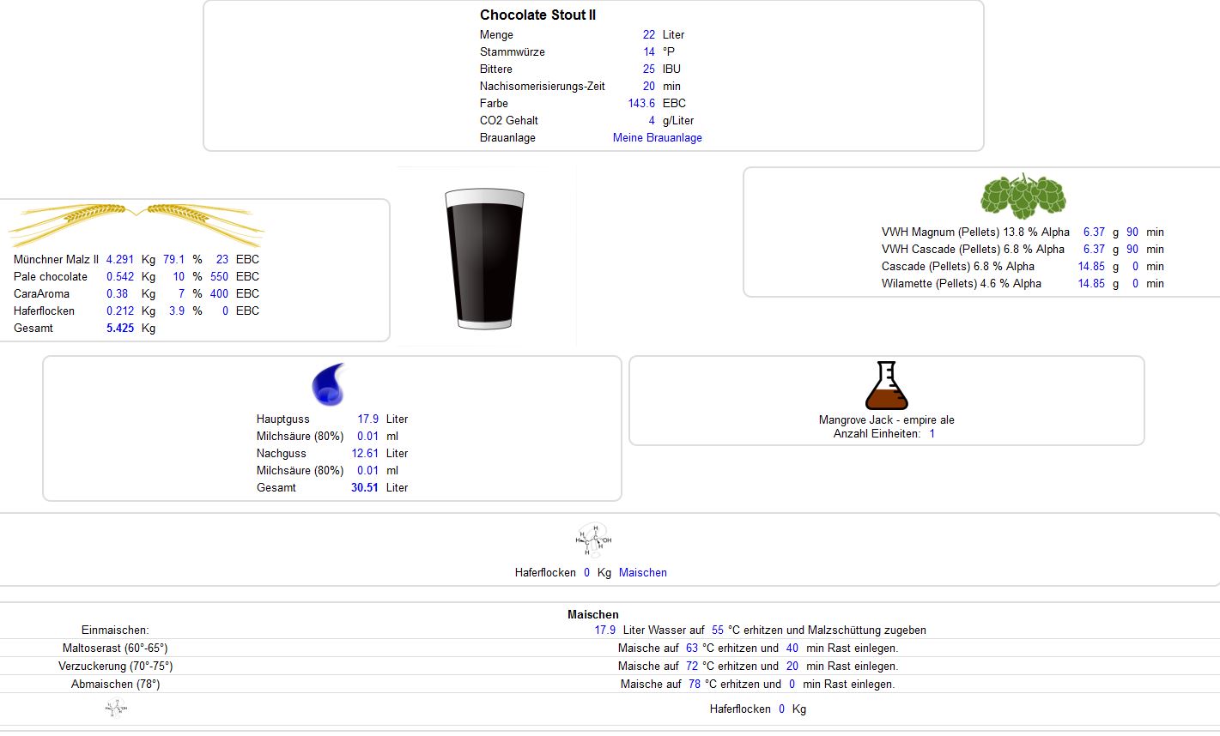Click the dark stout beer glass image
Screen dimensions: 1220x736
484,259
